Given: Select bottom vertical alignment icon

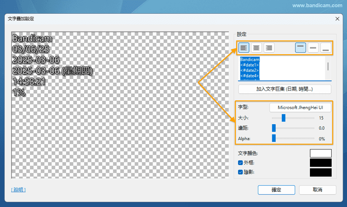Looking at the screenshot, I should (326, 48).
